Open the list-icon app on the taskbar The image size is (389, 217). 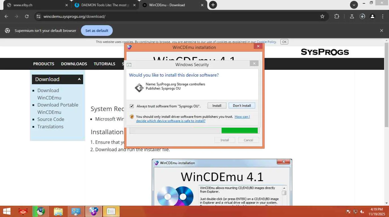click(111, 211)
